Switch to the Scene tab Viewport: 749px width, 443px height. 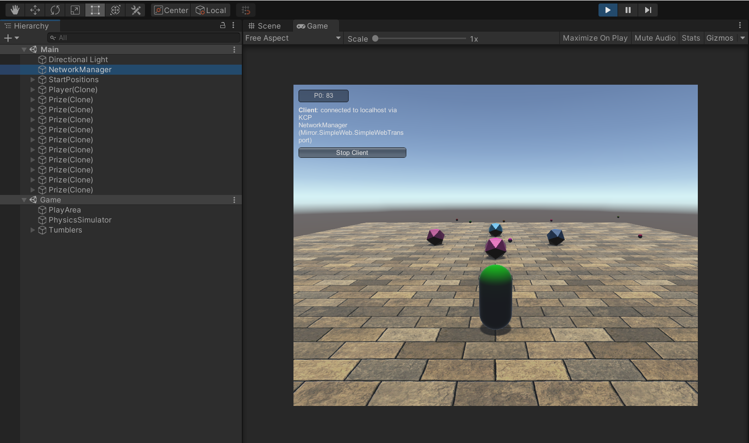(265, 26)
